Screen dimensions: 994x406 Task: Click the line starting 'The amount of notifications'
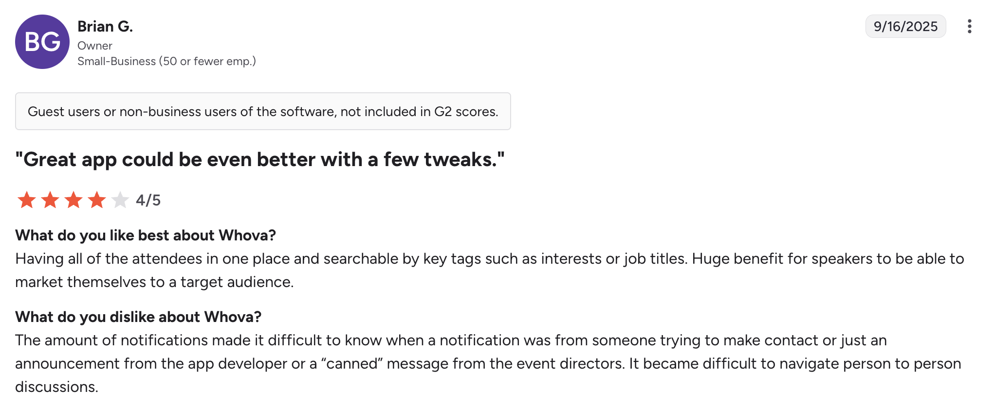click(x=451, y=340)
